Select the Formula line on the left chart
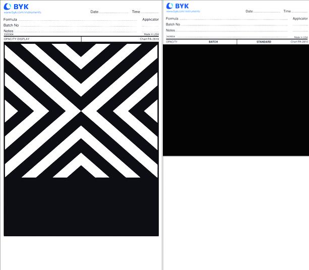Image resolution: width=309 pixels, height=270 pixels. [x=70, y=19]
